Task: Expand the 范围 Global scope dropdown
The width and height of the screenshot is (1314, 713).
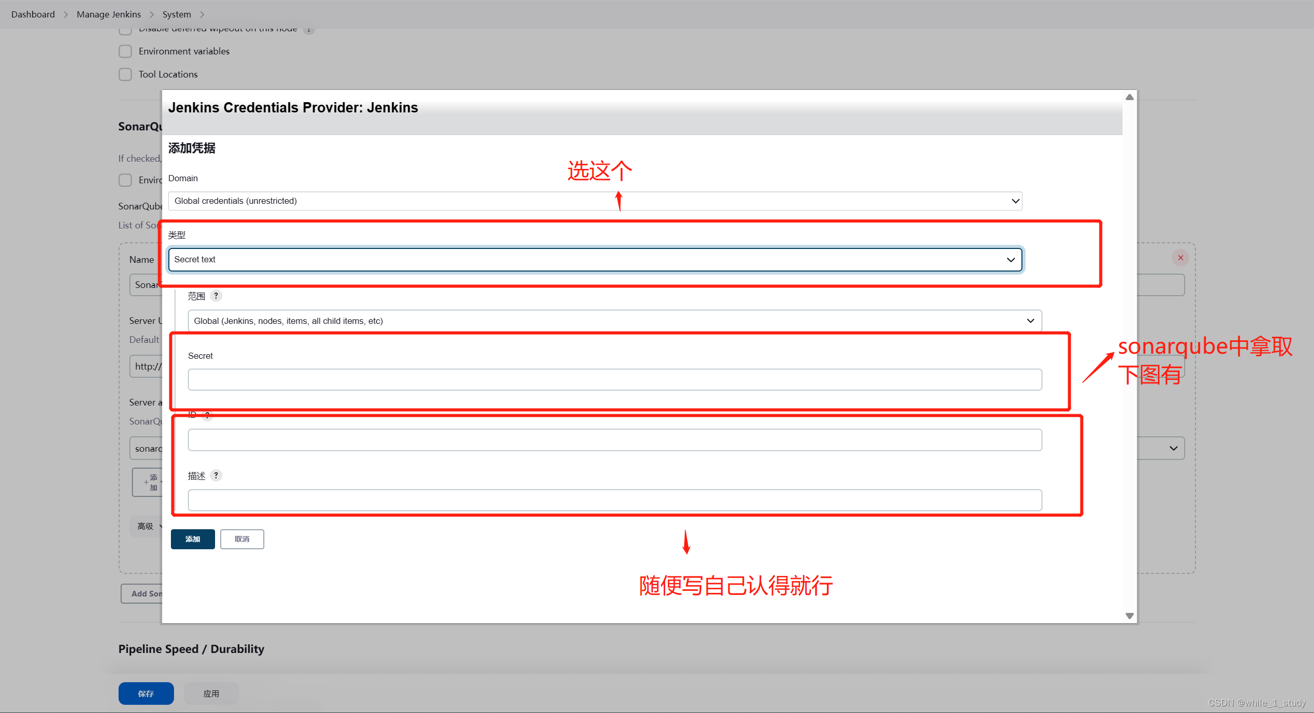Action: click(x=614, y=321)
